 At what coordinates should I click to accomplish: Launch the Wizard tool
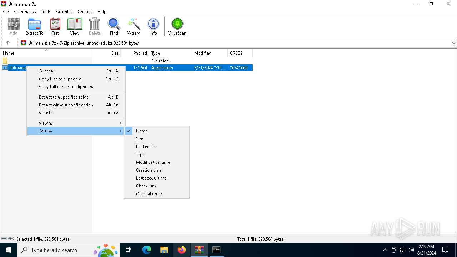134,26
